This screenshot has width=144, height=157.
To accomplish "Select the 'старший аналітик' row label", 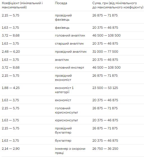I will 69,44.
